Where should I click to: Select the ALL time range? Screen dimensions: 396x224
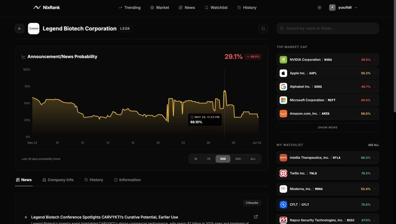[x=253, y=159]
